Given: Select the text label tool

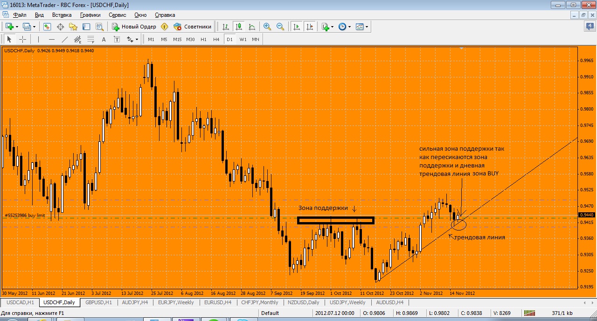Looking at the screenshot, I should [x=117, y=40].
